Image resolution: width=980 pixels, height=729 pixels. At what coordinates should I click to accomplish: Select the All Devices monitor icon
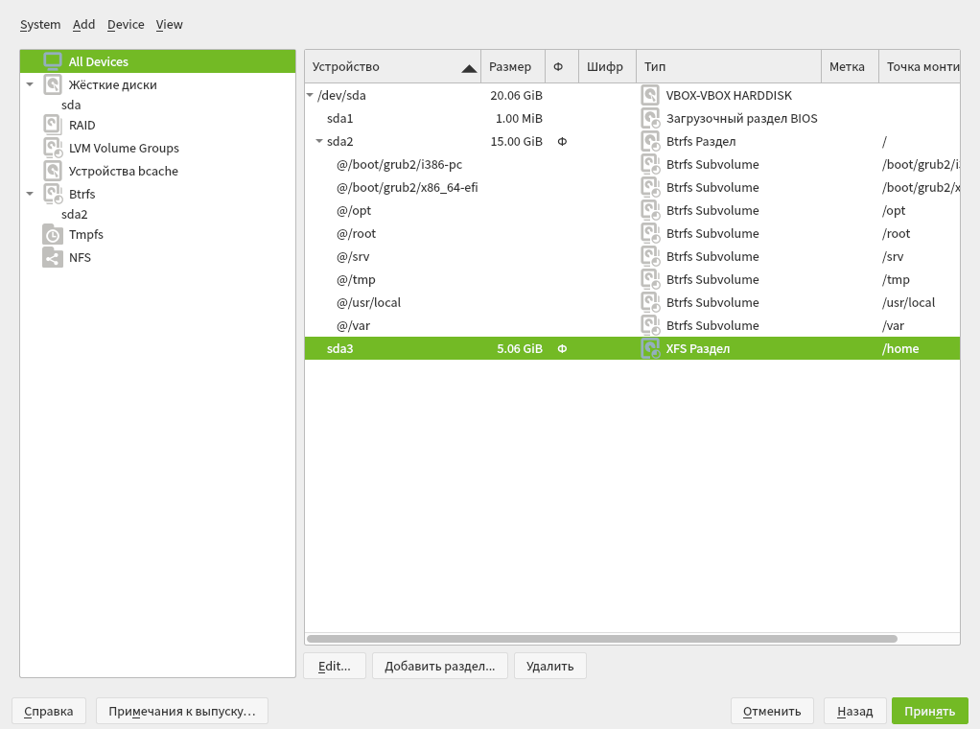tap(53, 61)
